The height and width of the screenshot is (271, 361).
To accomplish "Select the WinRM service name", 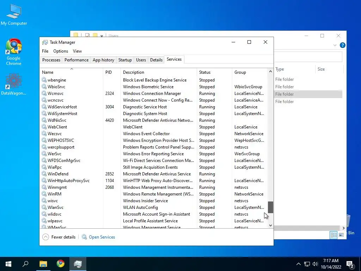I will click(x=54, y=194).
